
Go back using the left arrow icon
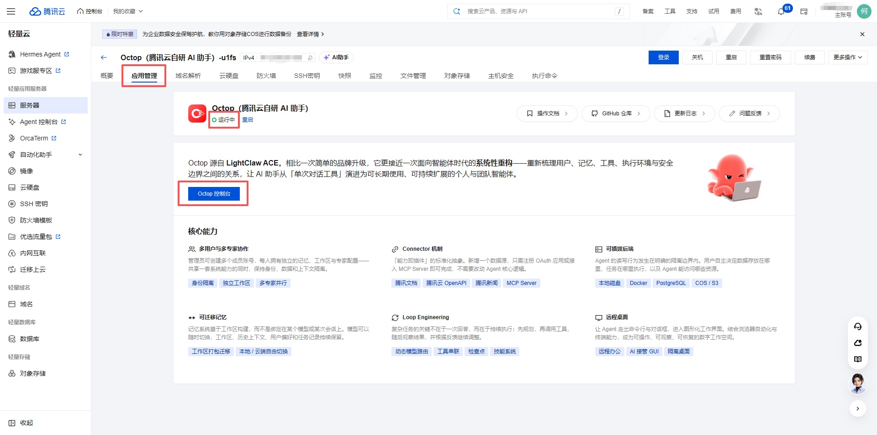pyautogui.click(x=104, y=57)
